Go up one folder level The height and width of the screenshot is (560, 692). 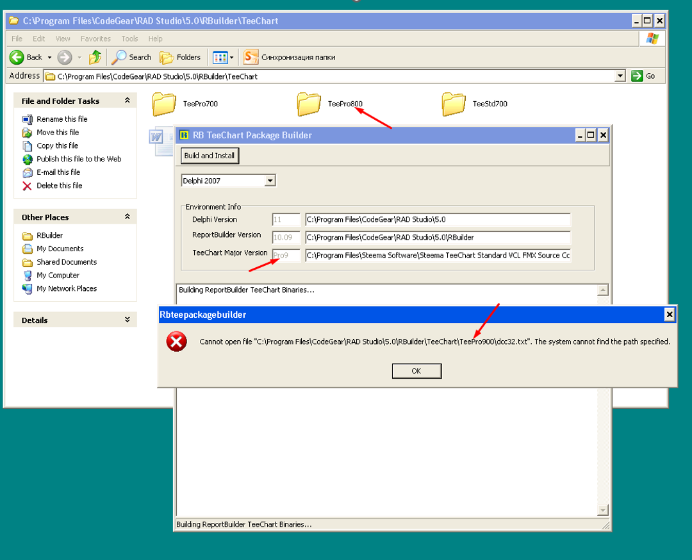coord(95,58)
